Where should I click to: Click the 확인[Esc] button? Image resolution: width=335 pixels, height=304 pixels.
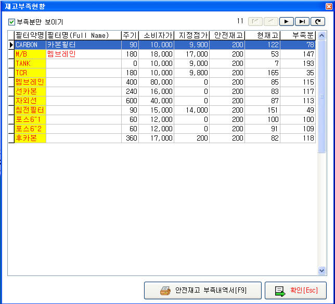point(295,291)
